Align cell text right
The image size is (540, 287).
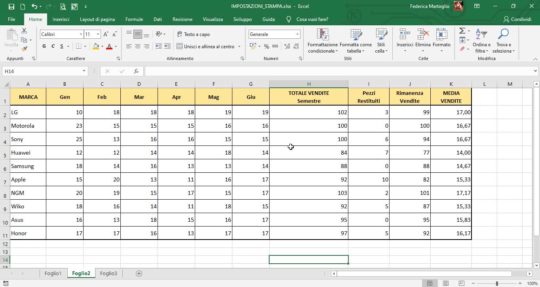(146, 46)
